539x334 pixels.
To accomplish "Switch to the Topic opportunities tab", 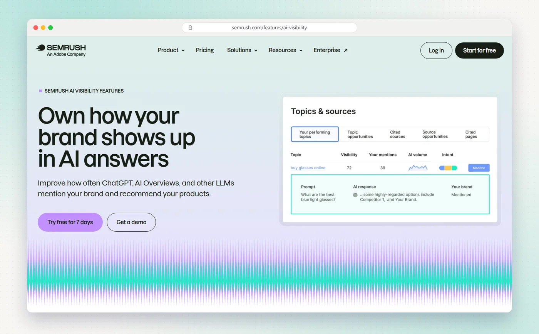I will tap(360, 134).
